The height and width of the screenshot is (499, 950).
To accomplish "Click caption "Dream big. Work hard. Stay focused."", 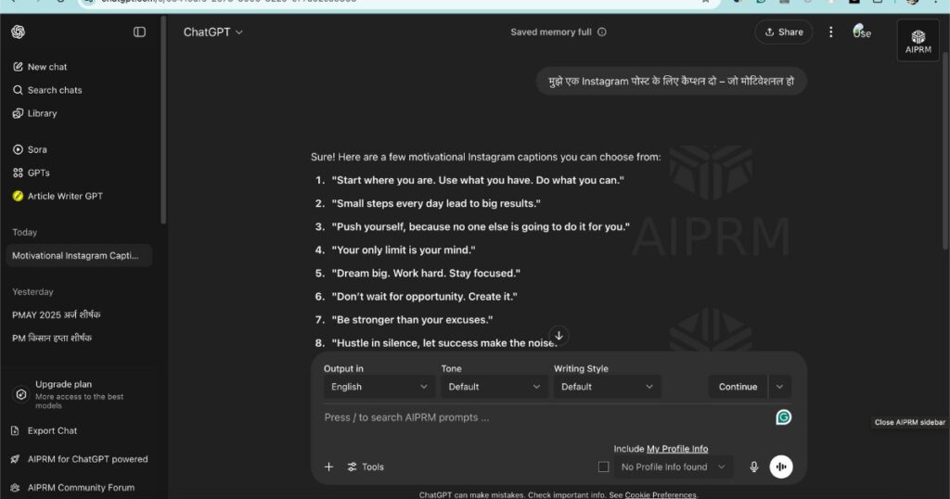I will (x=426, y=273).
